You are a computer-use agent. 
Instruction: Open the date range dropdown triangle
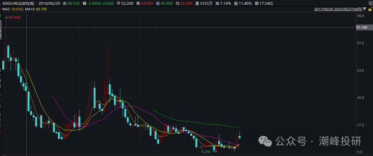[x=364, y=9]
